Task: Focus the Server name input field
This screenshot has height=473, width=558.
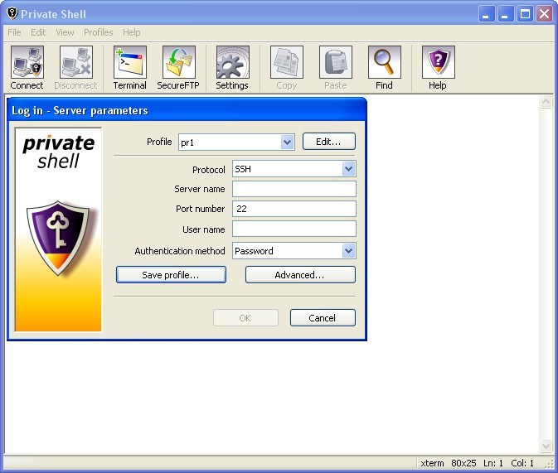Action: pyautogui.click(x=294, y=189)
